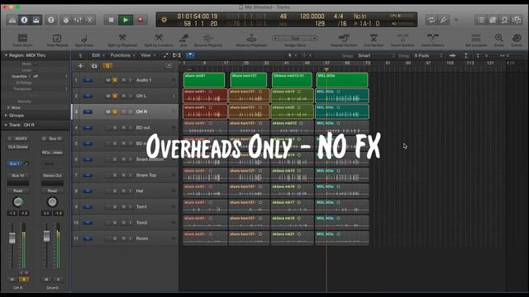Screen dimensions: 529x297
Task: Open the List Editors icon
Action: (x=481, y=20)
